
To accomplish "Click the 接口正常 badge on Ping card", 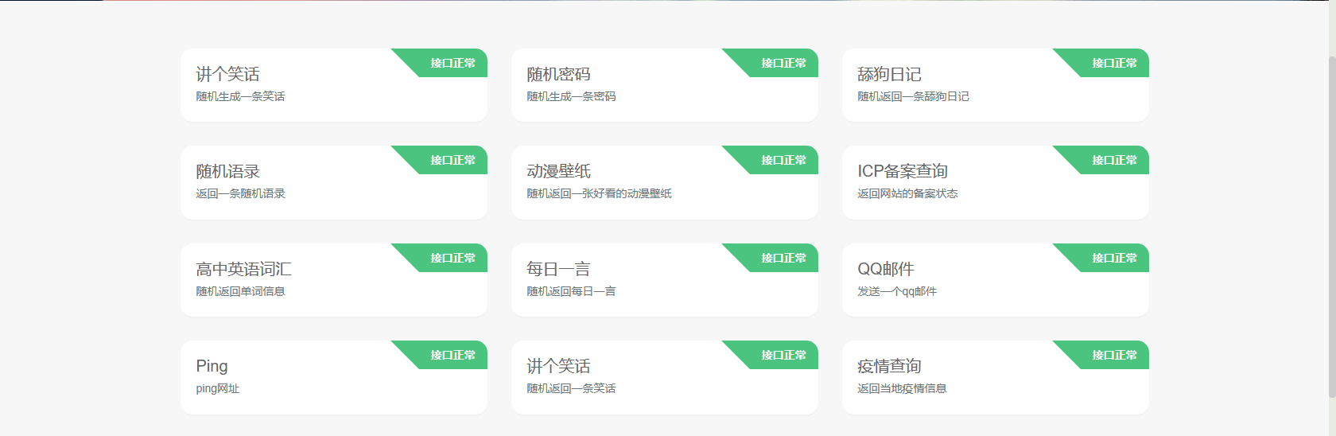I will (x=452, y=355).
